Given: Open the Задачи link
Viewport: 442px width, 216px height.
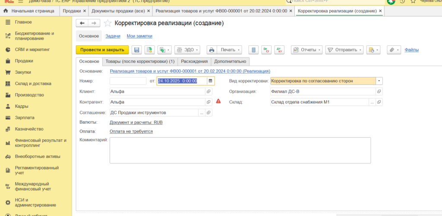Looking at the screenshot, I should 113,36.
